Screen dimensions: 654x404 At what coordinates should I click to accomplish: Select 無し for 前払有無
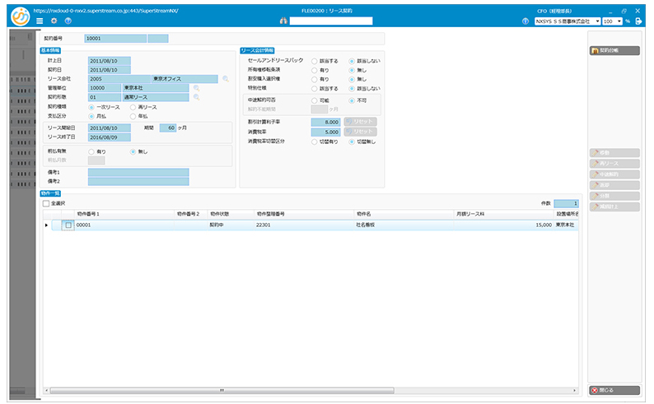point(133,152)
